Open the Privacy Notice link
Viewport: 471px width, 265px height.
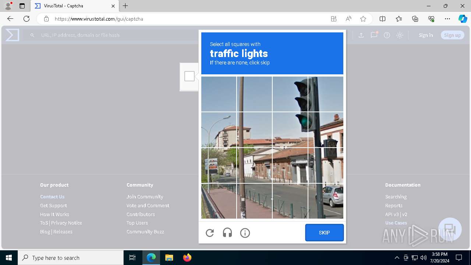tap(67, 223)
